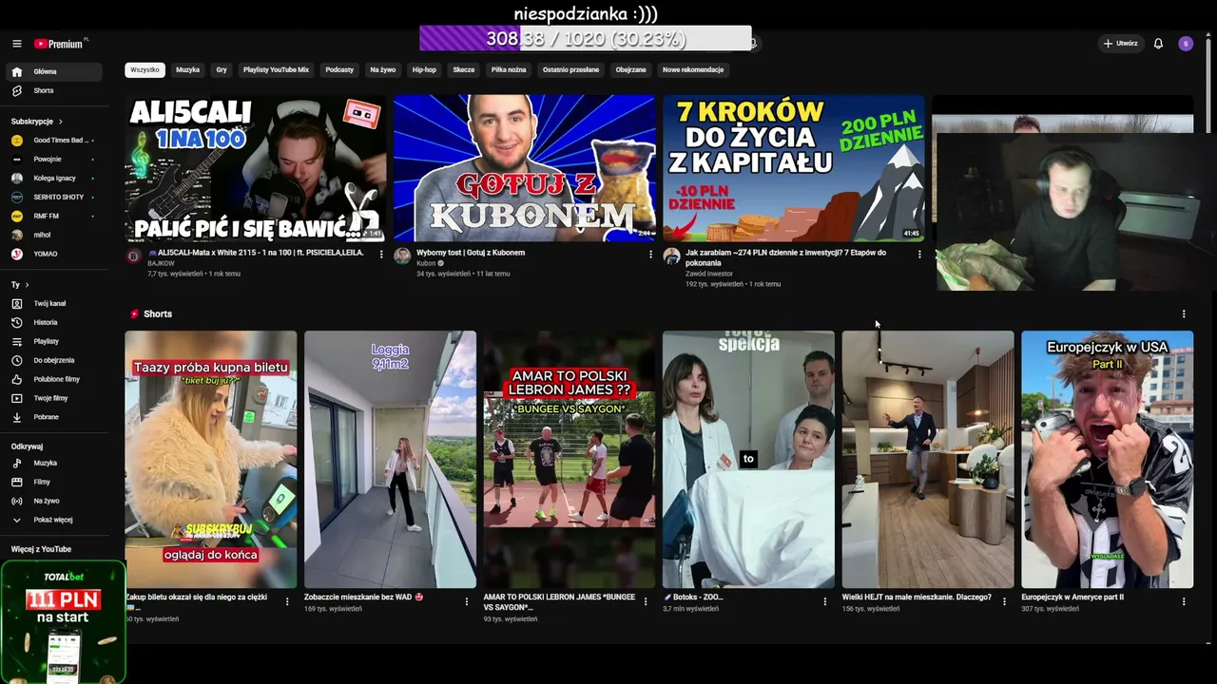Open Polubione filmy liked videos
Viewport: 1217px width, 684px height.
click(53, 379)
